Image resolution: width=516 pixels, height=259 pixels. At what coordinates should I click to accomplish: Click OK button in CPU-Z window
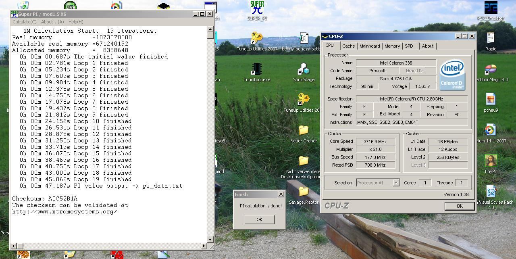coord(459,206)
